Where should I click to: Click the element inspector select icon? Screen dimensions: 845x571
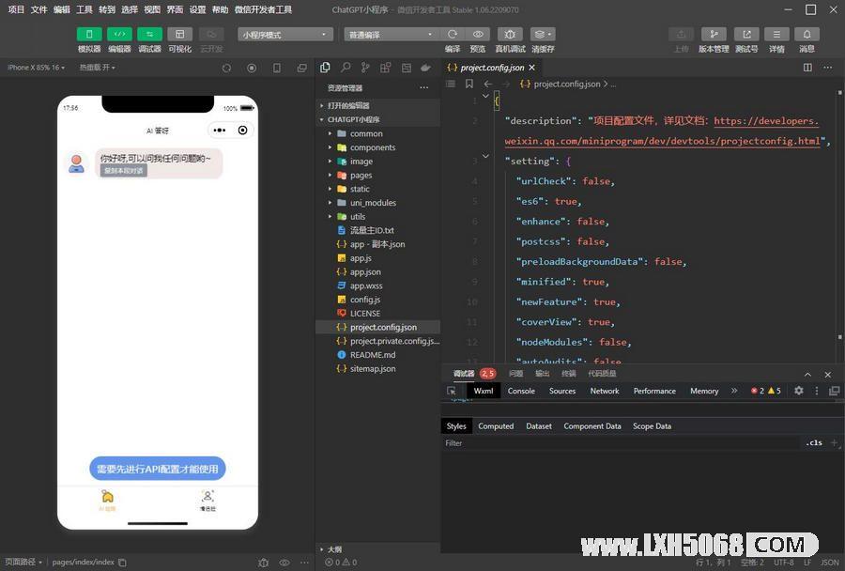click(451, 391)
